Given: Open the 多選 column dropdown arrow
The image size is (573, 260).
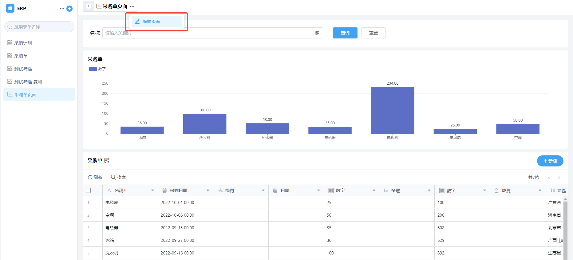Looking at the screenshot, I should click(429, 190).
